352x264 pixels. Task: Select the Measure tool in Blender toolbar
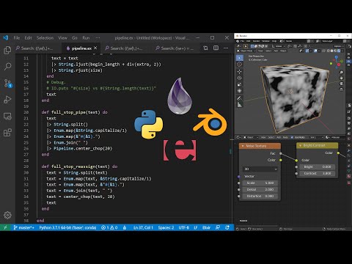click(x=240, y=105)
